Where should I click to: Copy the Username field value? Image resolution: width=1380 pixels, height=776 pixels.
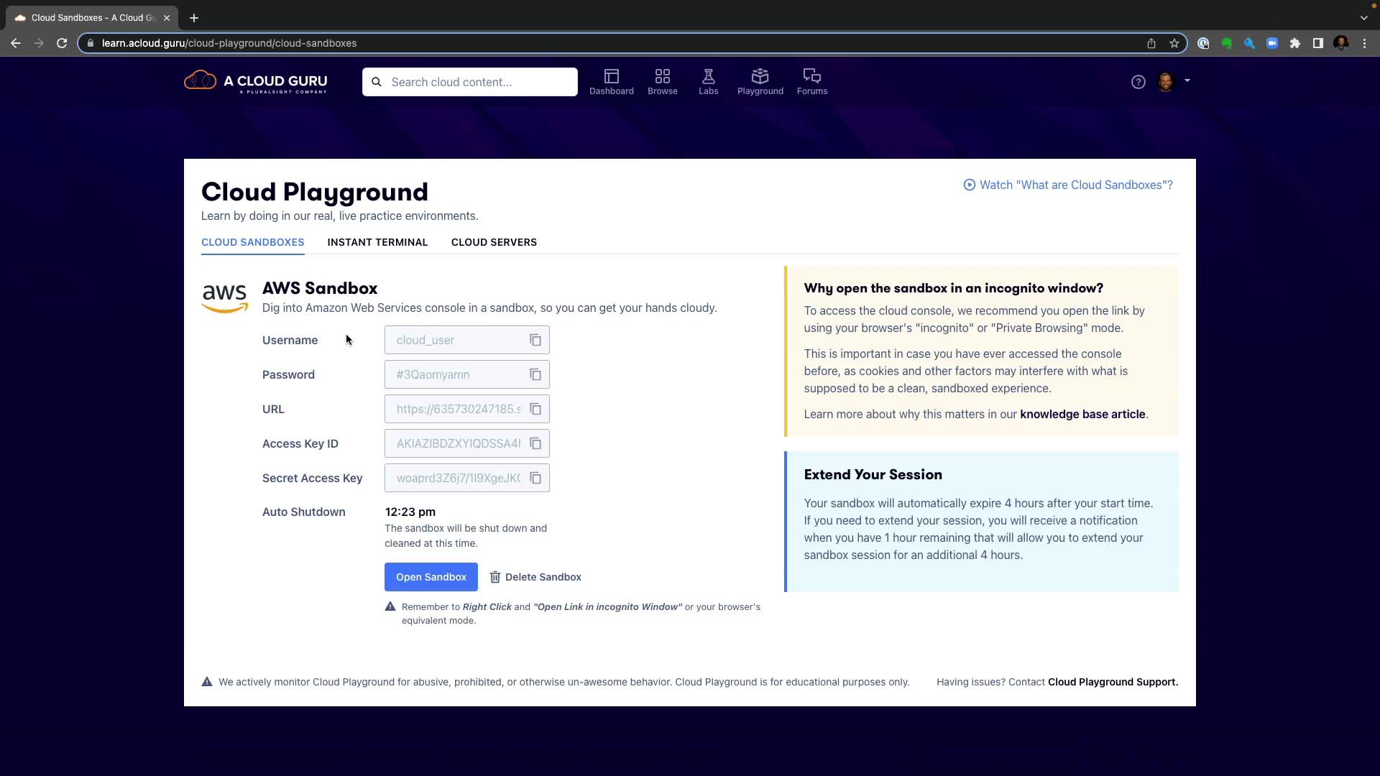tap(535, 340)
